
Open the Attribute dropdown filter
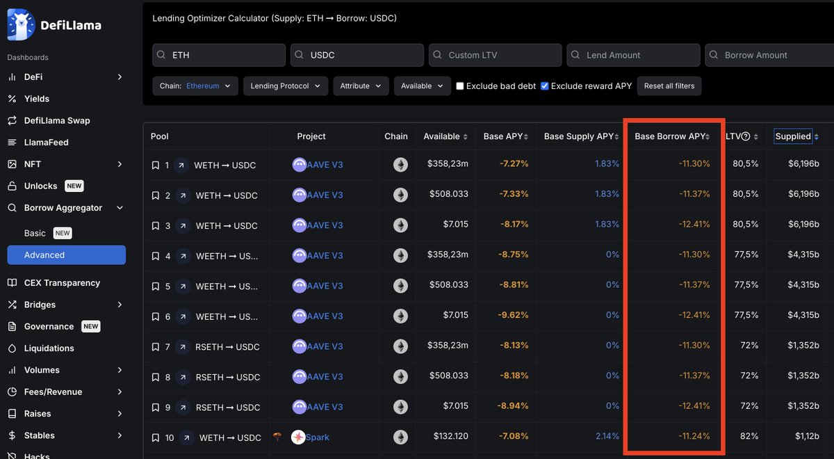(x=361, y=86)
